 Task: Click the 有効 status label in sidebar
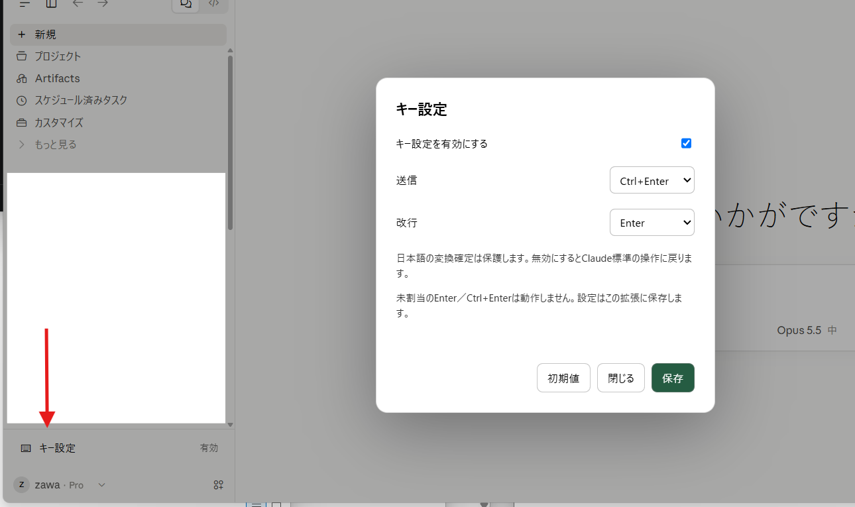pos(209,448)
